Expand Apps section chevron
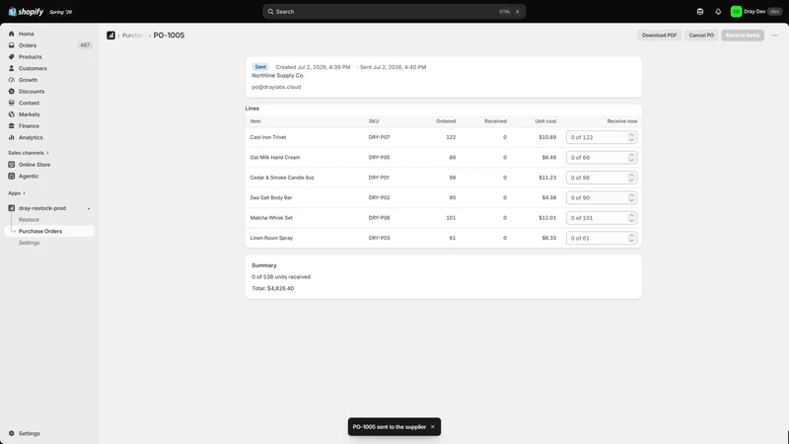The height and width of the screenshot is (444, 789). (24, 193)
